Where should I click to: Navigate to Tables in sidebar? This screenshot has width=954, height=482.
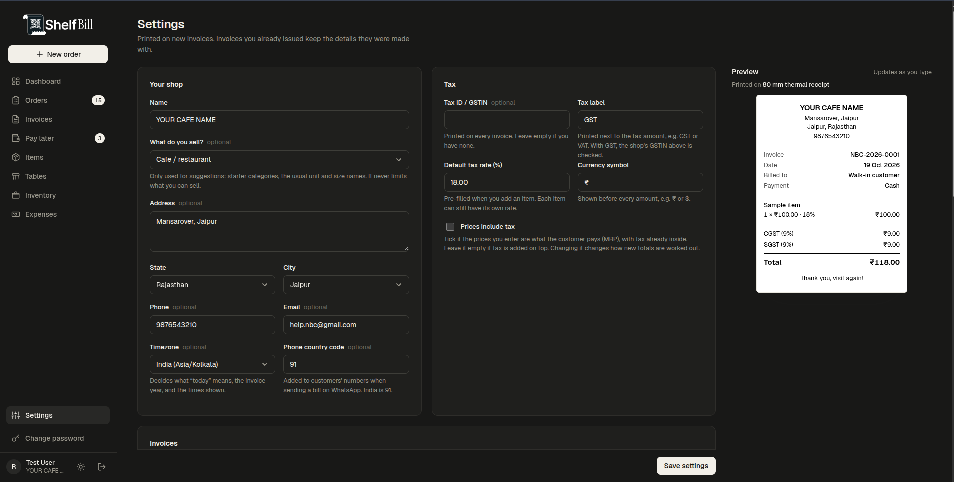coord(58,176)
